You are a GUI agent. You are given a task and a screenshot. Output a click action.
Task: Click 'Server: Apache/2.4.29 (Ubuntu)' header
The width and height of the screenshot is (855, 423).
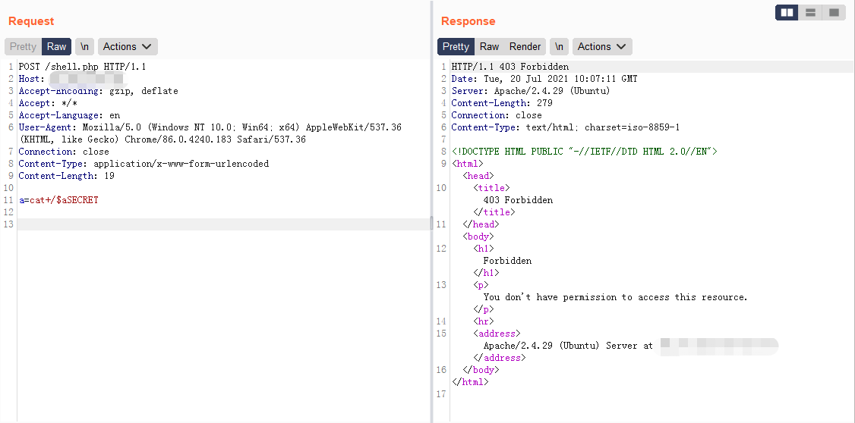point(531,91)
